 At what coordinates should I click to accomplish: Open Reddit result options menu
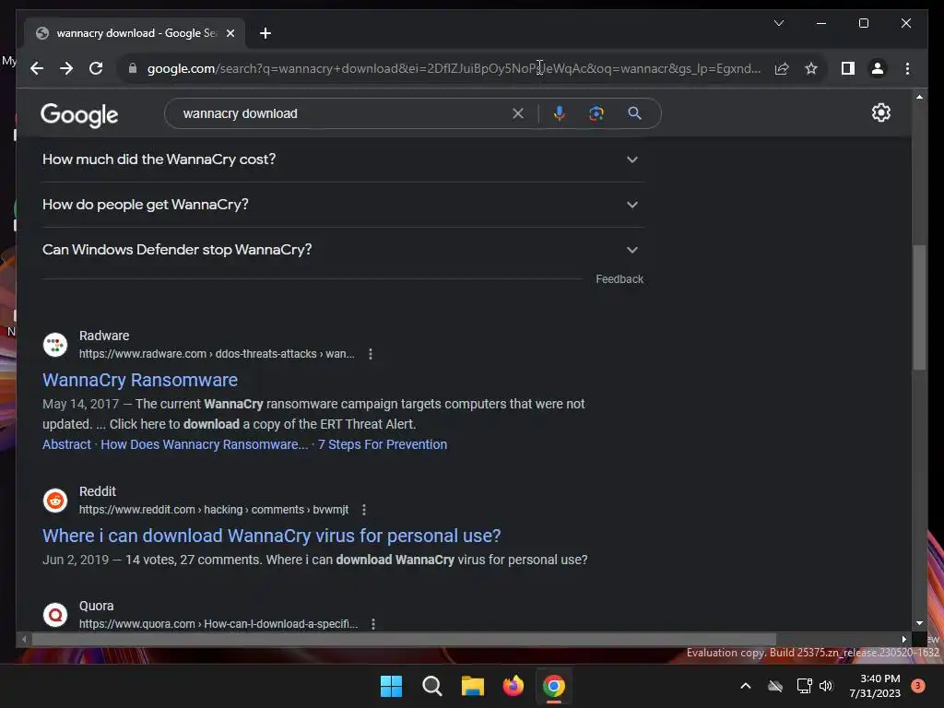tap(363, 510)
